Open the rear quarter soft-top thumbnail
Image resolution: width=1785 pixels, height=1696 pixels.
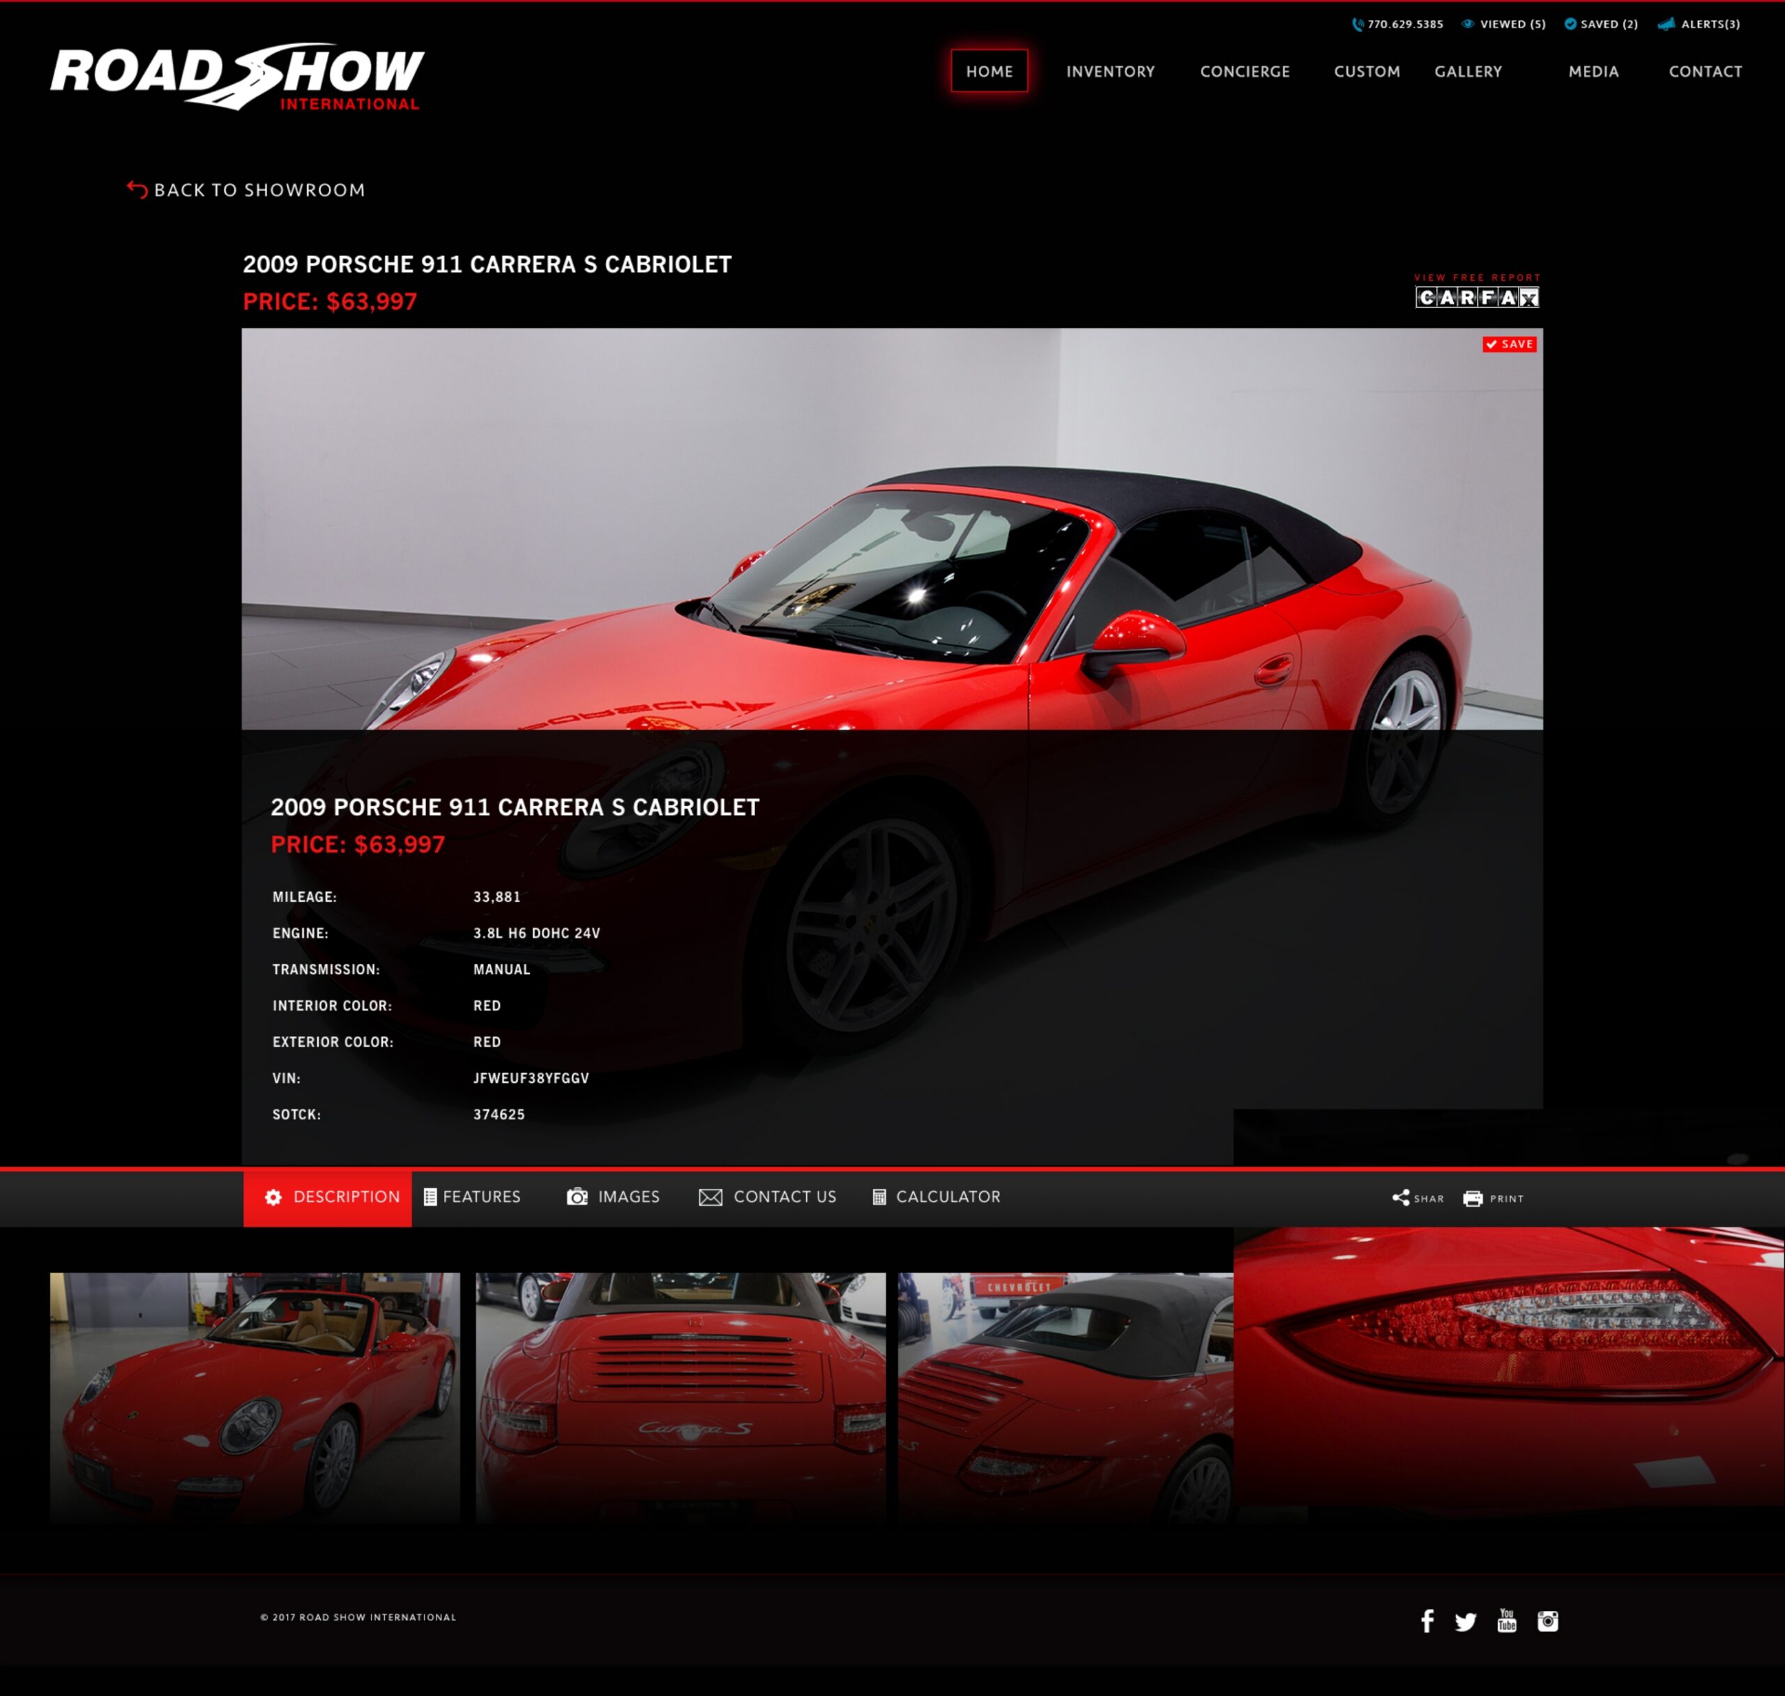[x=1065, y=1398]
